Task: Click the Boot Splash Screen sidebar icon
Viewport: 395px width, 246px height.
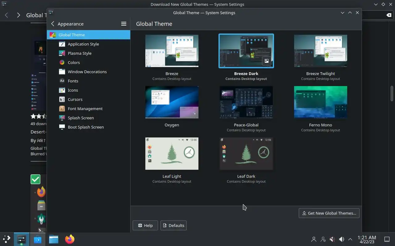Action: 62,127
